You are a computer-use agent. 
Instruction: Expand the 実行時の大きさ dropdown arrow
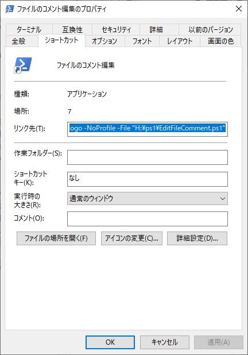click(x=222, y=199)
